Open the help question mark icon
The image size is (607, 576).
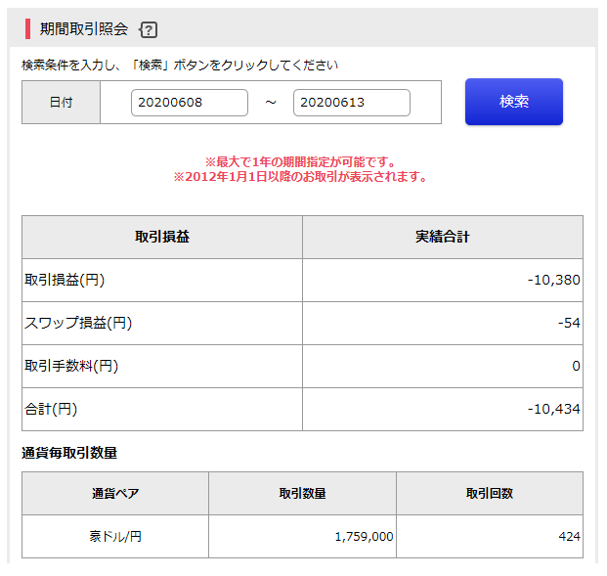tap(149, 29)
